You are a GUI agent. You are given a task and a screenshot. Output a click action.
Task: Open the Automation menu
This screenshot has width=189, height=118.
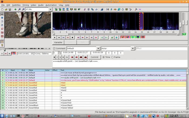[51, 5]
